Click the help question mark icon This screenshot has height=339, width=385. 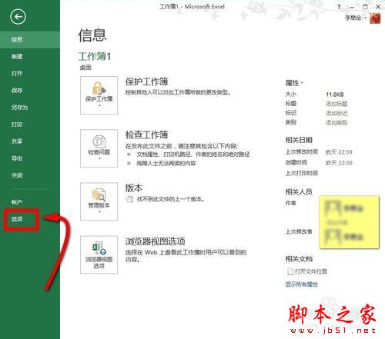[339, 7]
